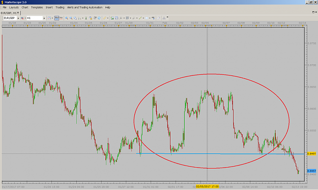Close the EUR/GBP, H1 chart tab
The width and height of the screenshot is (318, 190).
pyautogui.click(x=18, y=13)
